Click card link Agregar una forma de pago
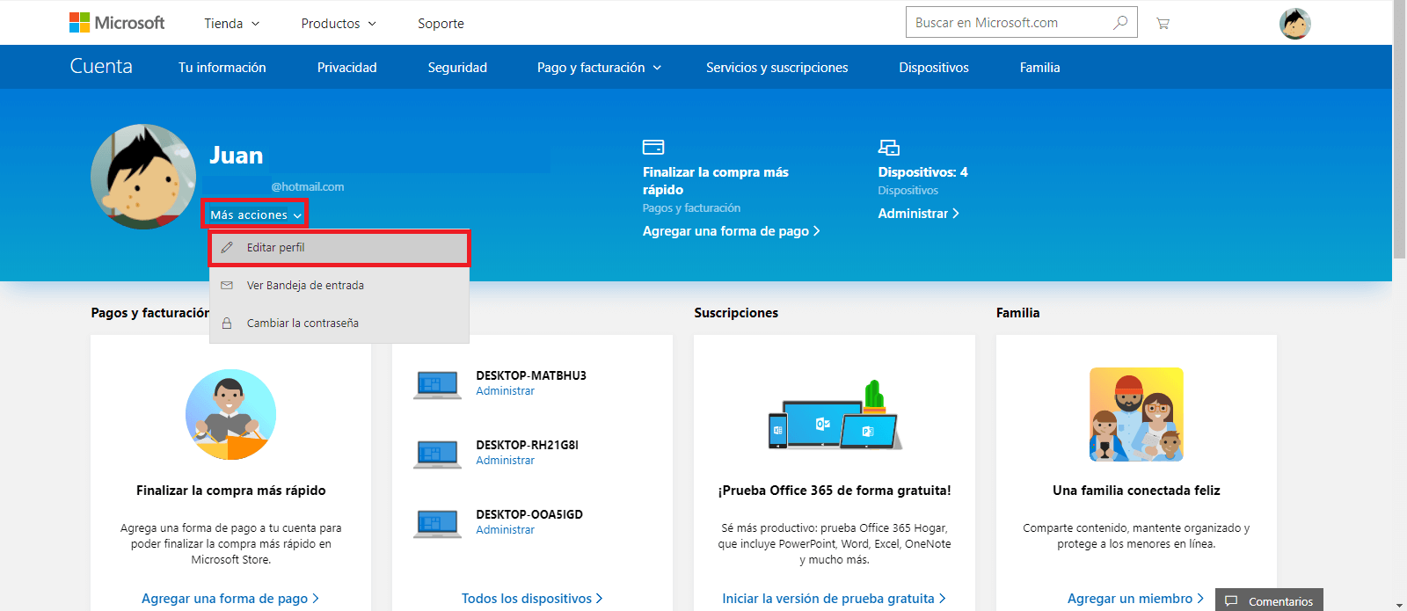1407x611 pixels. click(x=230, y=599)
